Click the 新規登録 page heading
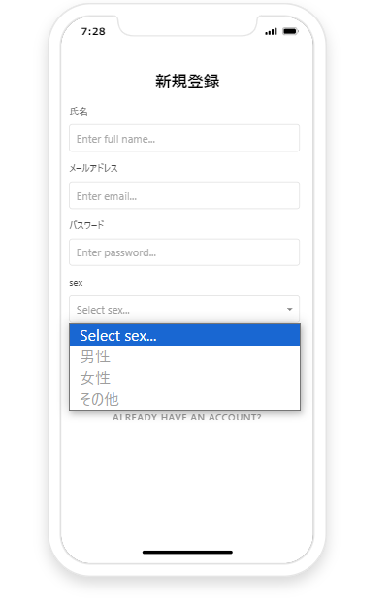The height and width of the screenshot is (605, 389). 187,82
